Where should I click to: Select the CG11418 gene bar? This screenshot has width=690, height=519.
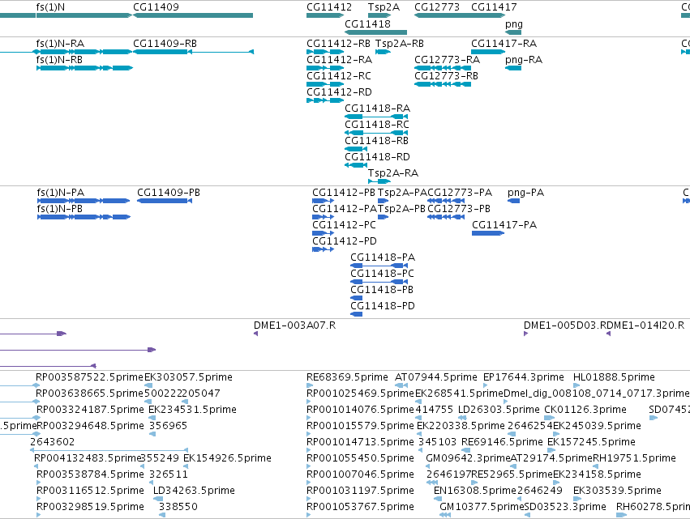[x=375, y=32]
